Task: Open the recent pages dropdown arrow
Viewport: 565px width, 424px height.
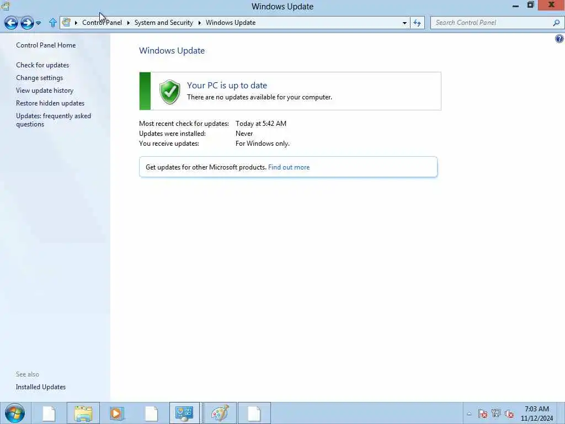Action: coord(39,23)
